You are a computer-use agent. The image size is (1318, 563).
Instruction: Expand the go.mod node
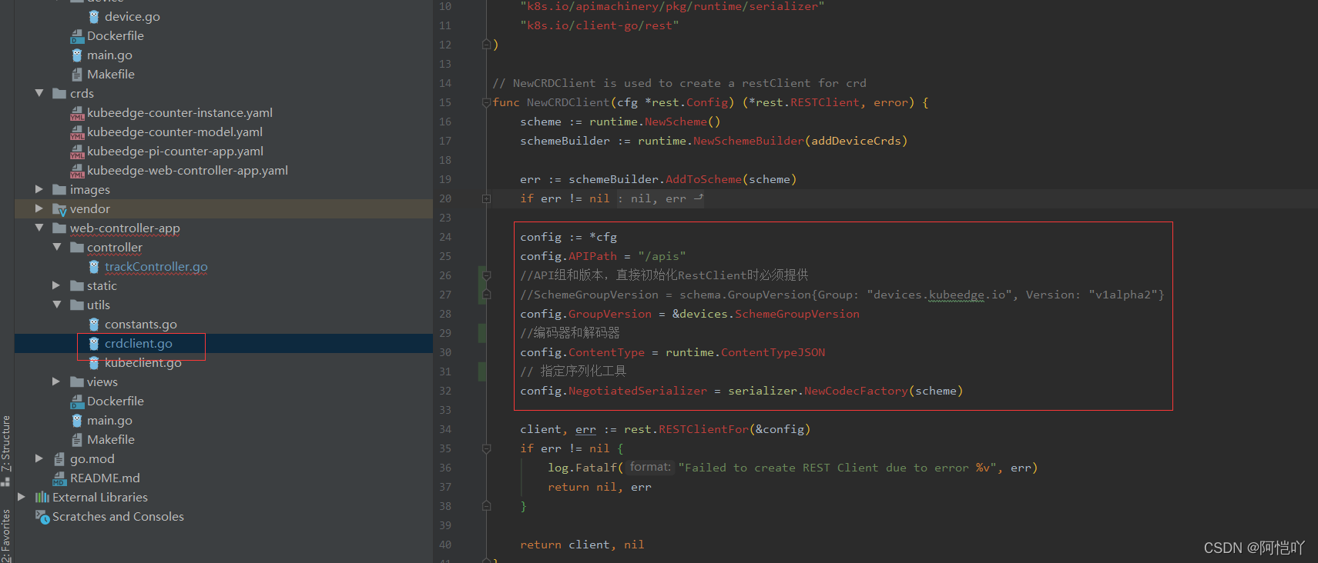(x=39, y=458)
